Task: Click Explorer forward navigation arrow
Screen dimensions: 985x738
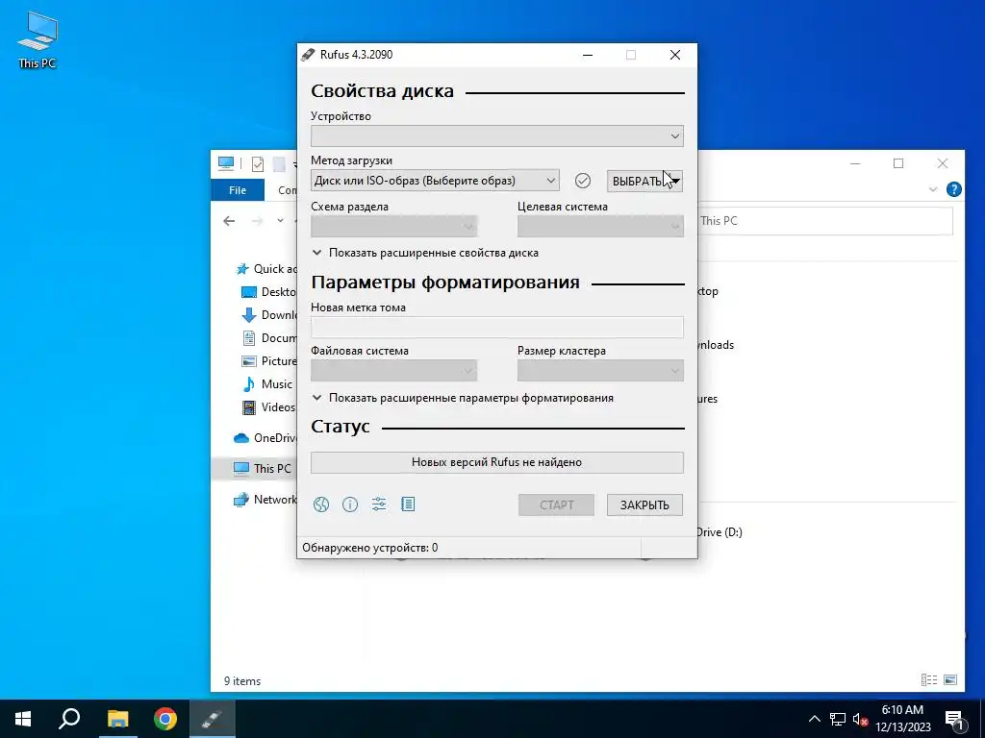Action: click(257, 221)
